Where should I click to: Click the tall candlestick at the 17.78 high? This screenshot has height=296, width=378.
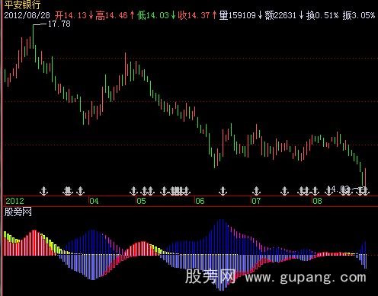point(33,37)
